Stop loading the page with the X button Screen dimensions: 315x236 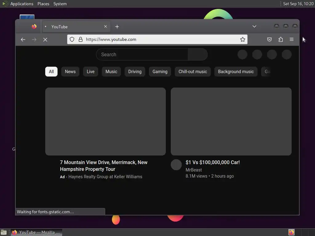45,40
